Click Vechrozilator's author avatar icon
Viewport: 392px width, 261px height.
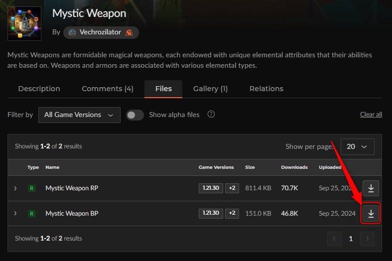pos(72,32)
